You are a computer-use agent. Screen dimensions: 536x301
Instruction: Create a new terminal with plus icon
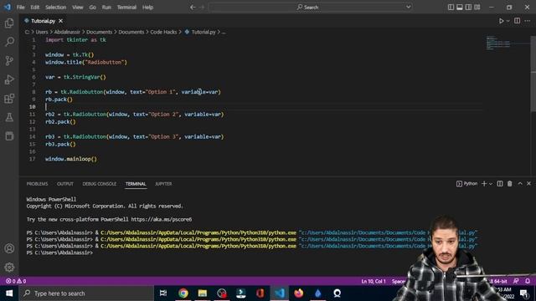click(x=484, y=184)
